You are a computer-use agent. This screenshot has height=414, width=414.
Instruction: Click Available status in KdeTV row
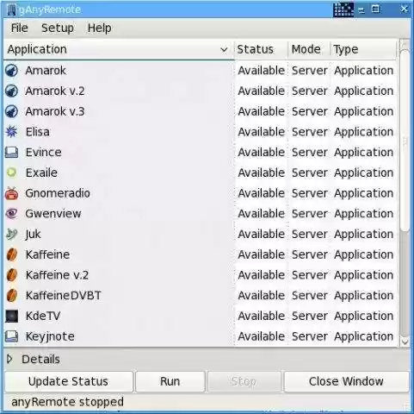click(x=261, y=316)
